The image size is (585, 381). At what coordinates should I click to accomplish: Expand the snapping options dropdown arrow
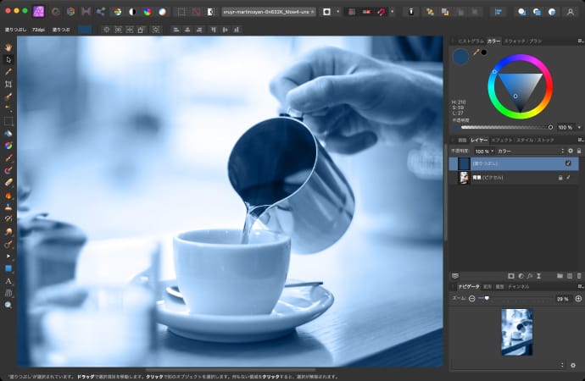(x=393, y=12)
